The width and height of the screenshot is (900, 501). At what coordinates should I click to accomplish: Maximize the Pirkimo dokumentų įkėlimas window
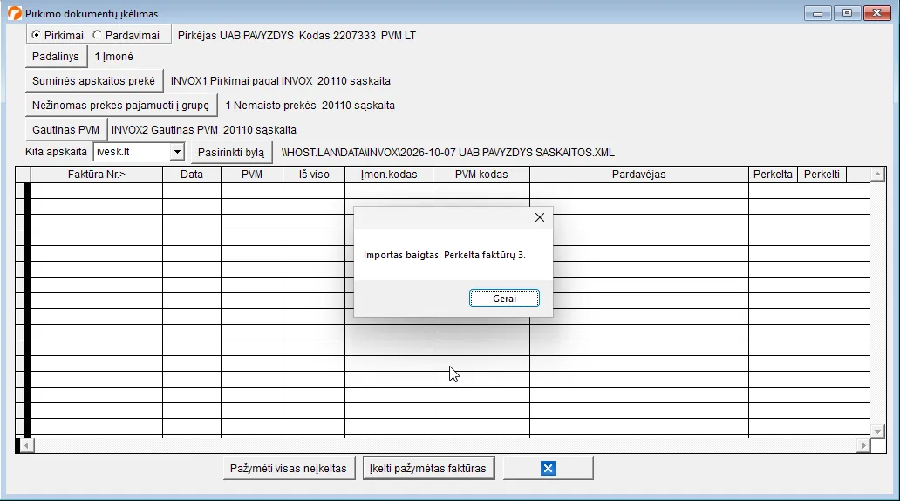tap(847, 12)
